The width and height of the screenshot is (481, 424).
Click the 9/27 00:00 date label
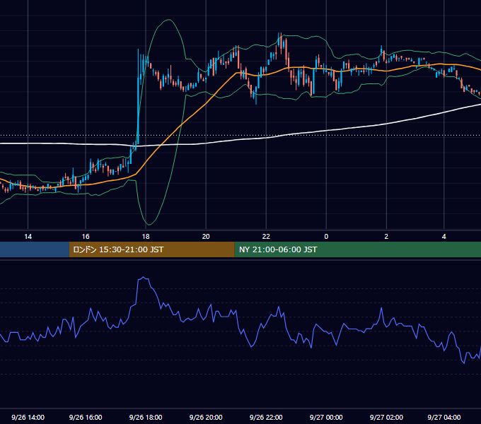pyautogui.click(x=326, y=417)
